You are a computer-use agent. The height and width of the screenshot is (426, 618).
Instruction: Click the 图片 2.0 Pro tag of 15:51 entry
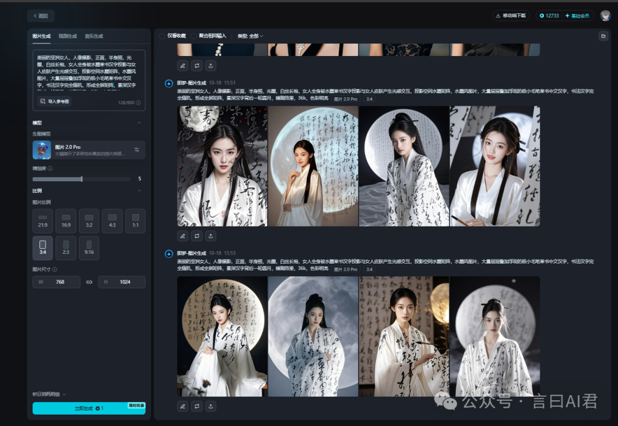click(x=346, y=99)
